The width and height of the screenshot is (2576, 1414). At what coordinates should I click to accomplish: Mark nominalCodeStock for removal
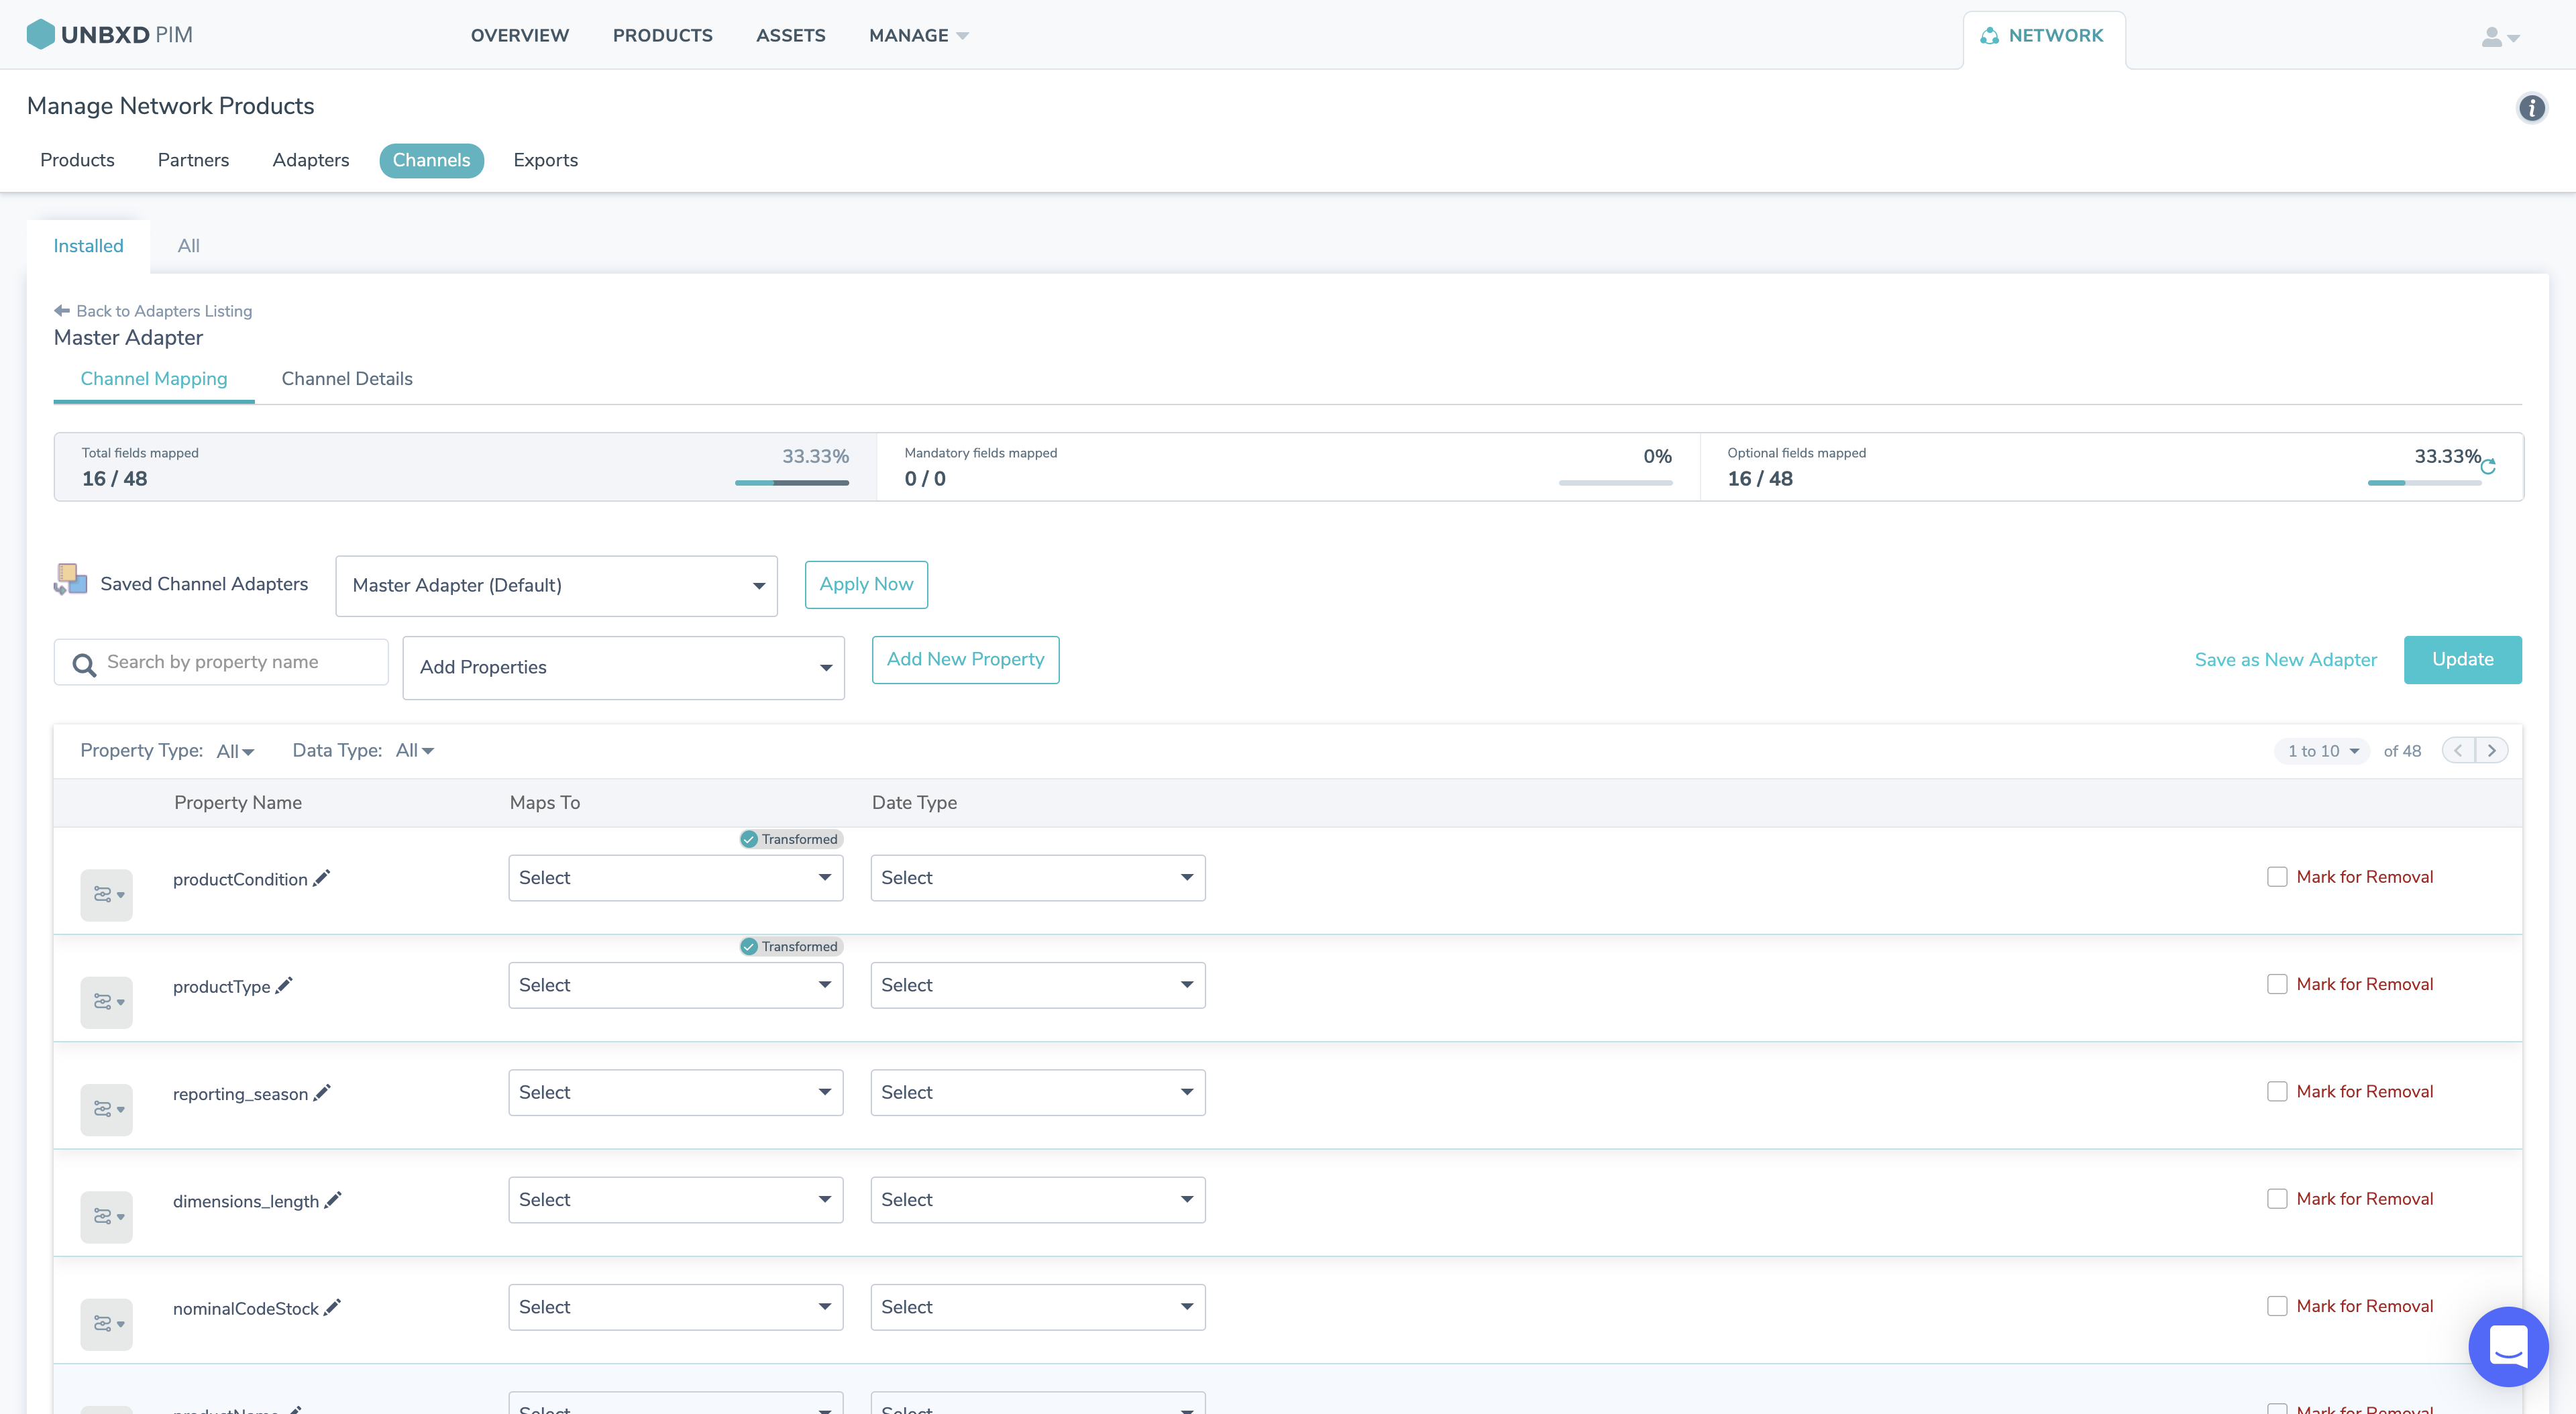click(2277, 1306)
